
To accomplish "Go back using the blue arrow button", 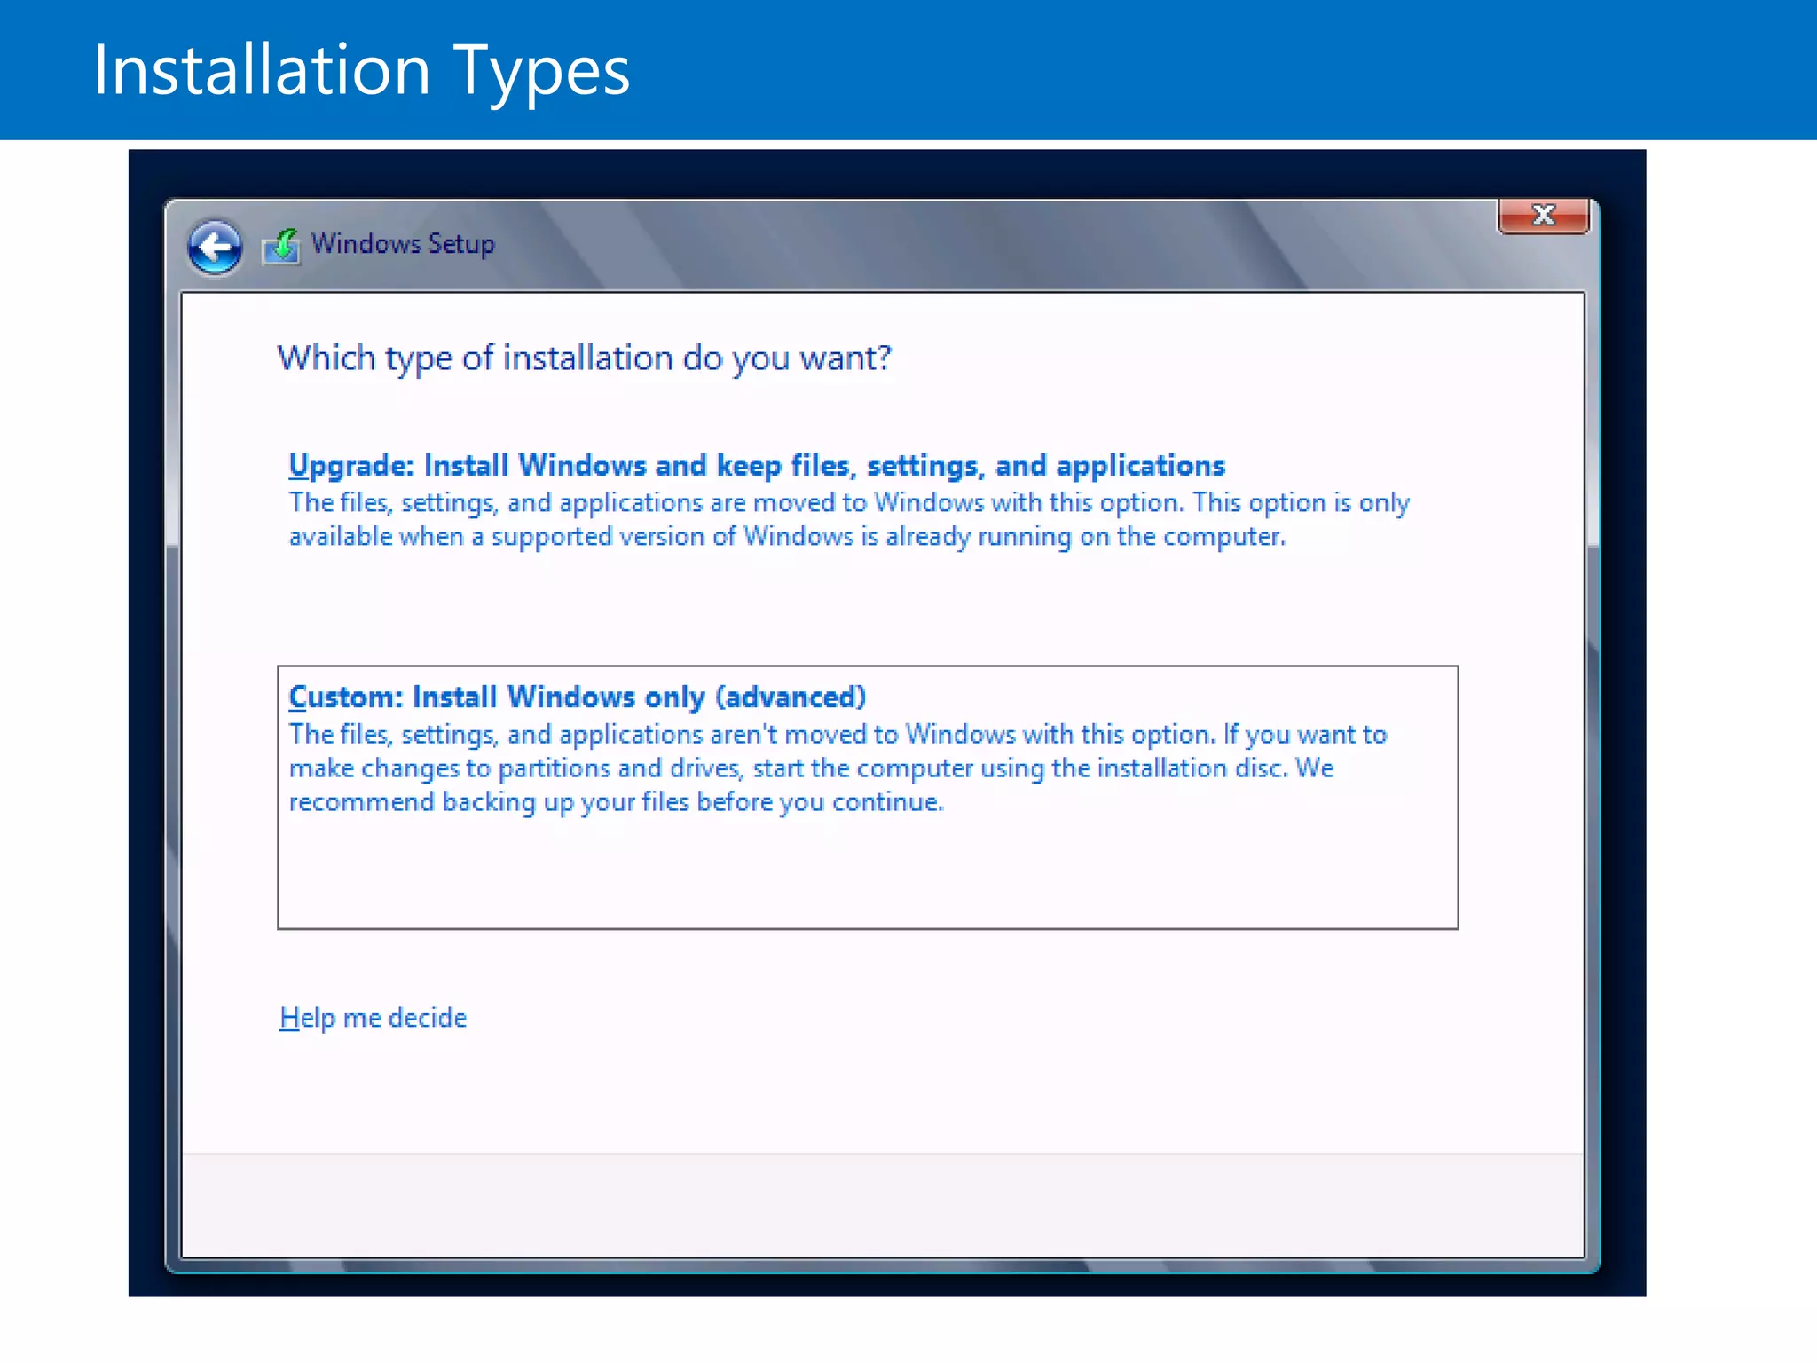I will click(x=215, y=247).
